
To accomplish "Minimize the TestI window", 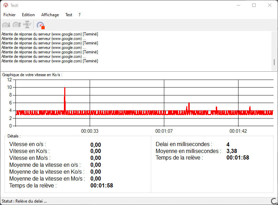I will coord(238,5).
